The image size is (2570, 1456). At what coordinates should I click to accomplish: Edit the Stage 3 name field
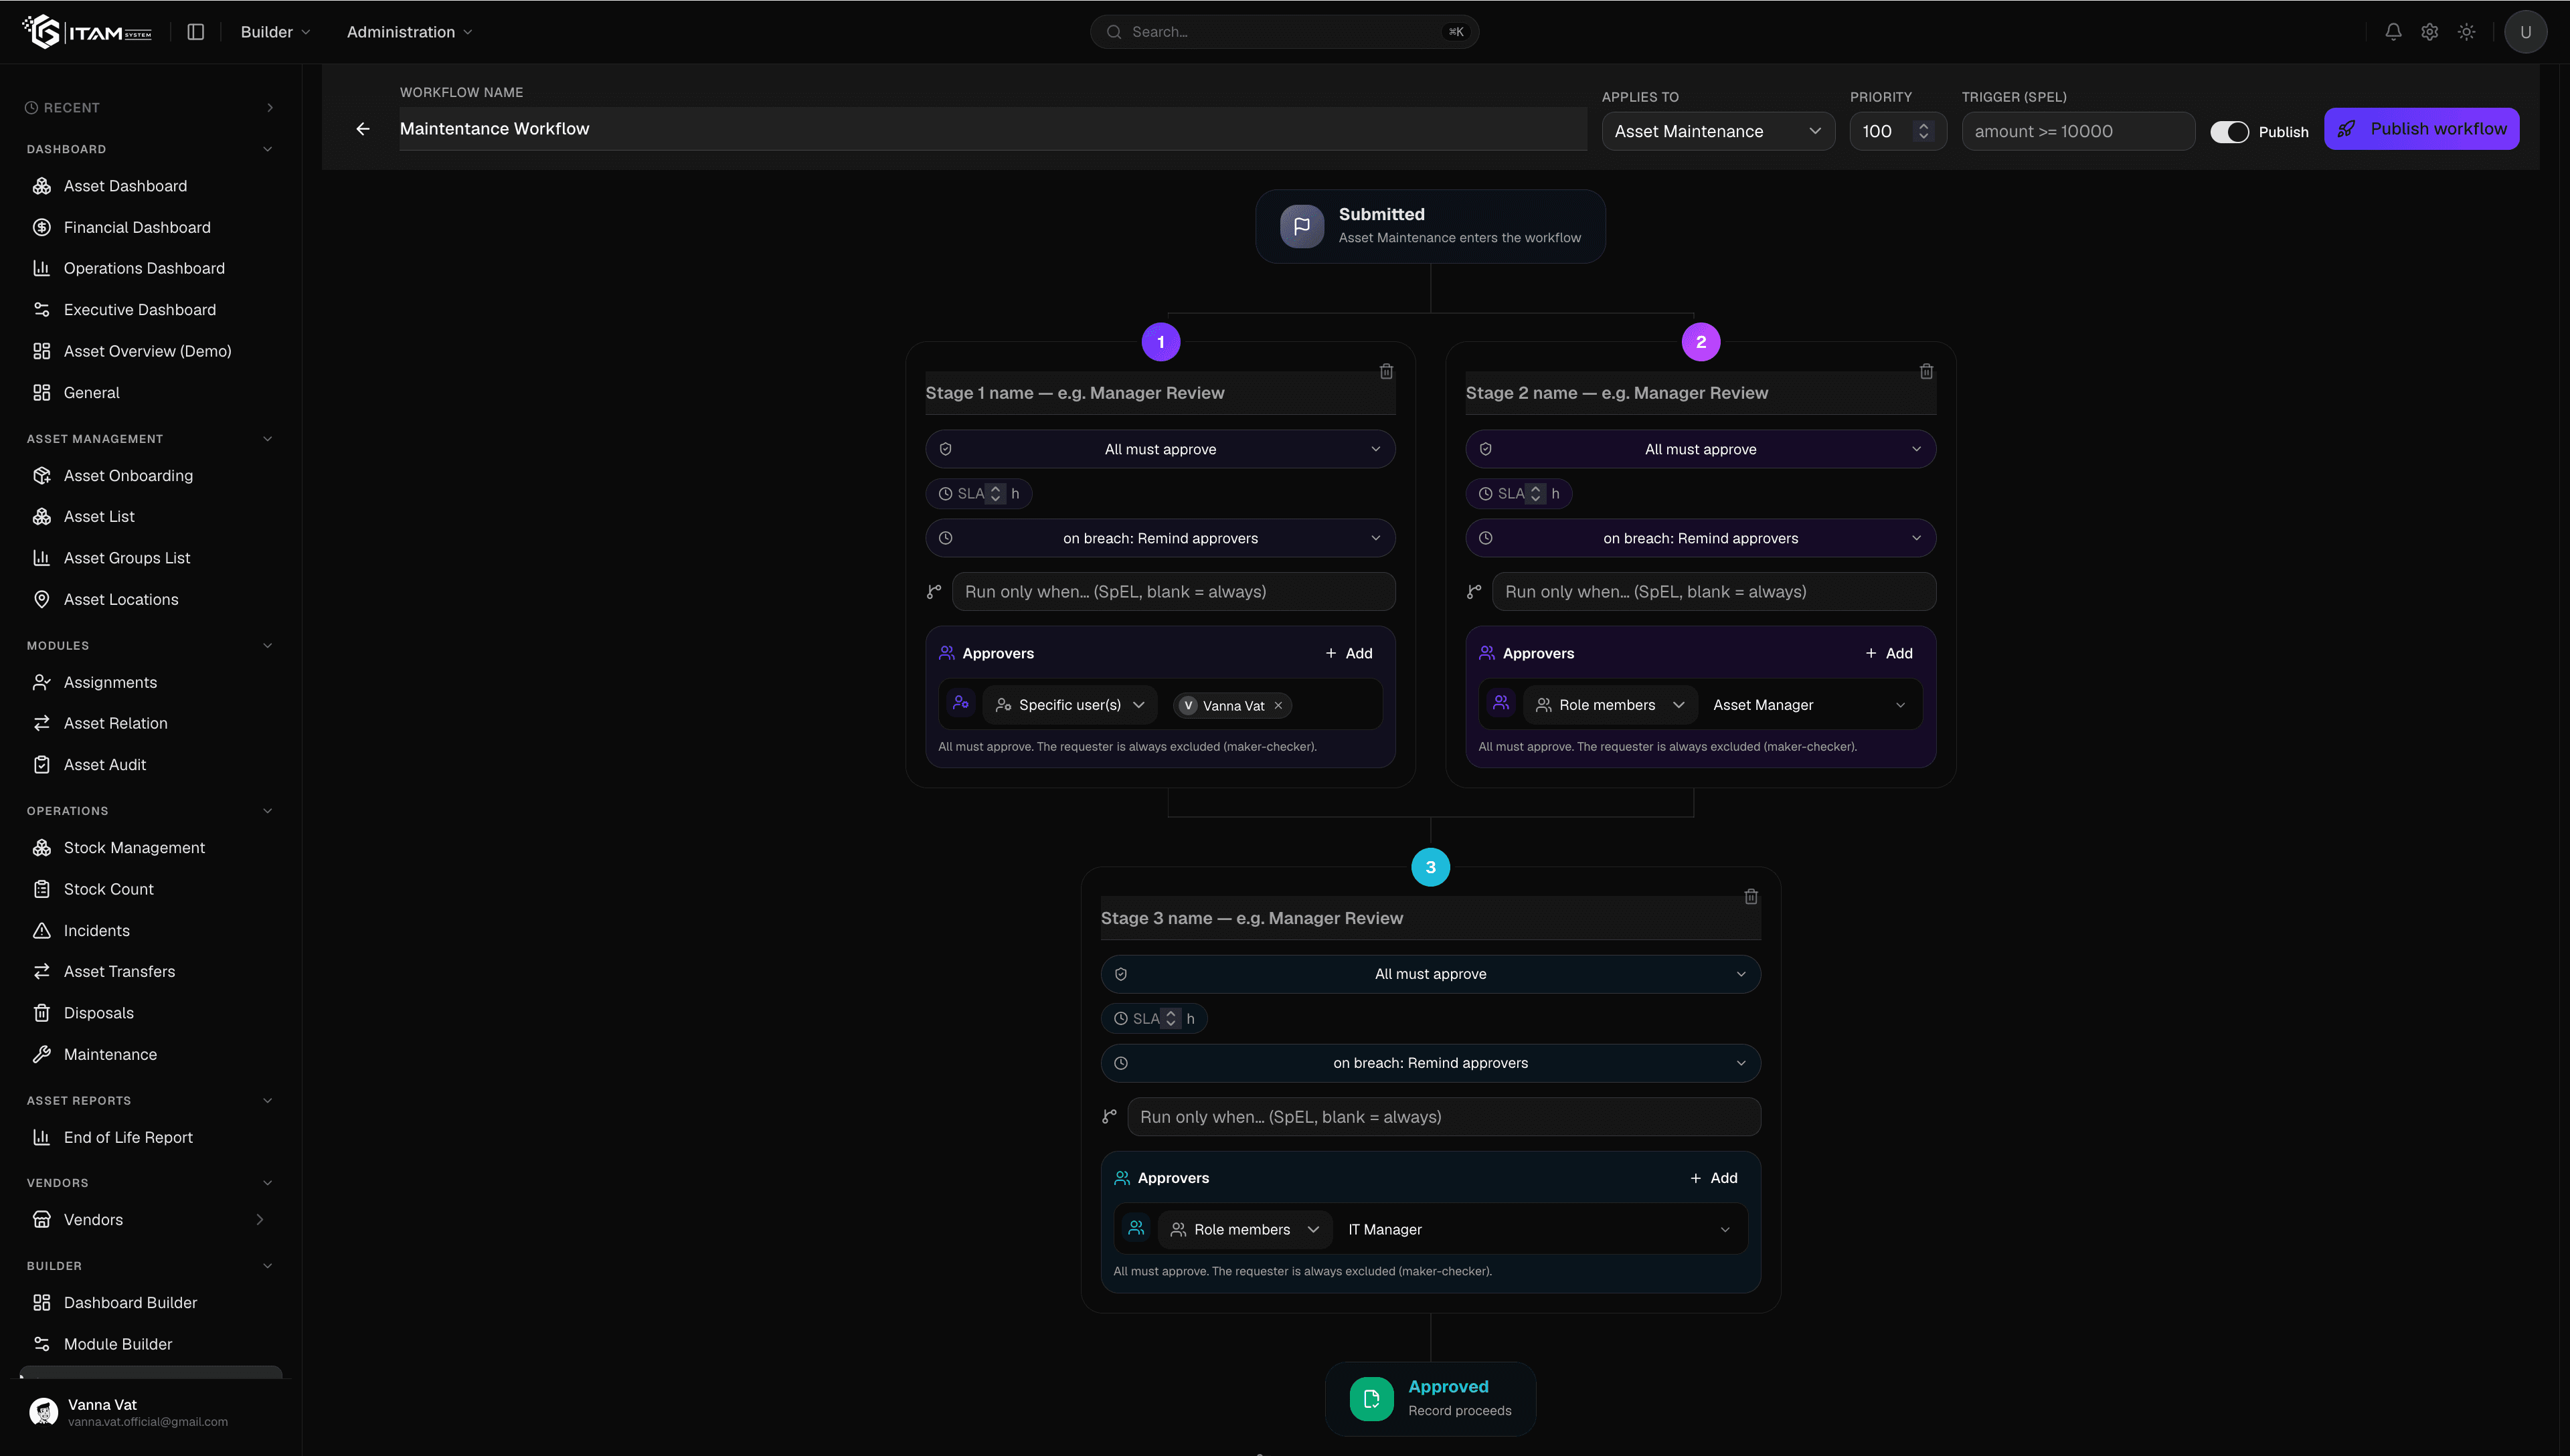(1430, 918)
